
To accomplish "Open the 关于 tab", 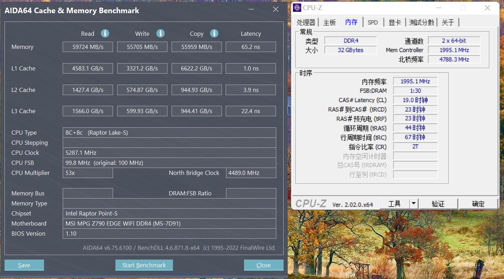I will 448,22.
